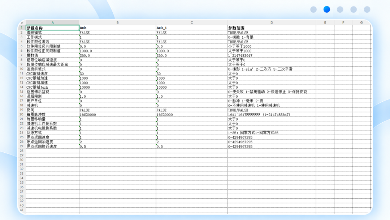Select the cell '减速机工件侧系数'

coord(52,124)
